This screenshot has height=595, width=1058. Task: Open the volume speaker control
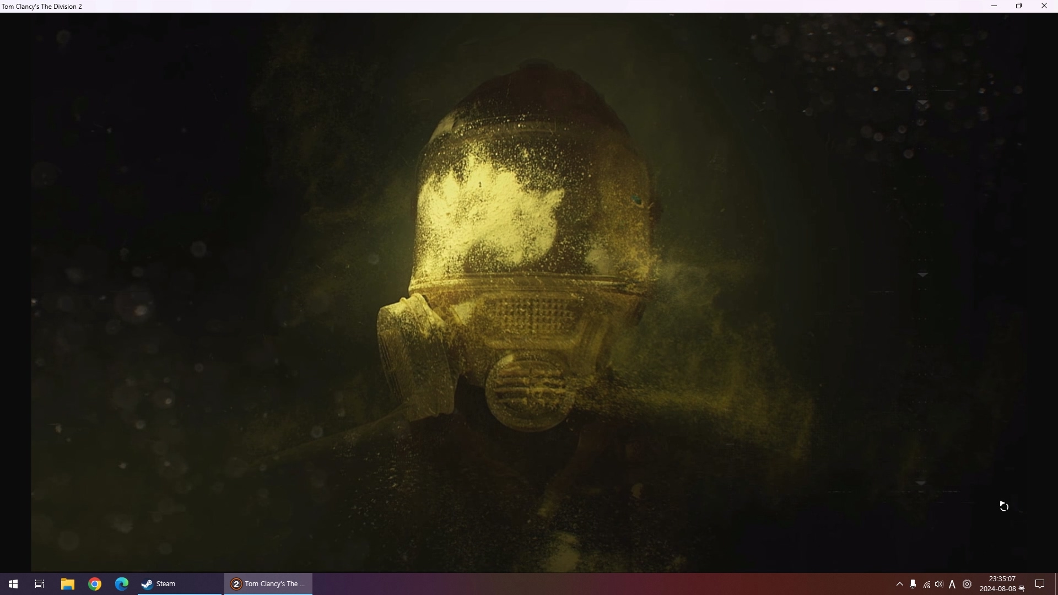click(939, 584)
